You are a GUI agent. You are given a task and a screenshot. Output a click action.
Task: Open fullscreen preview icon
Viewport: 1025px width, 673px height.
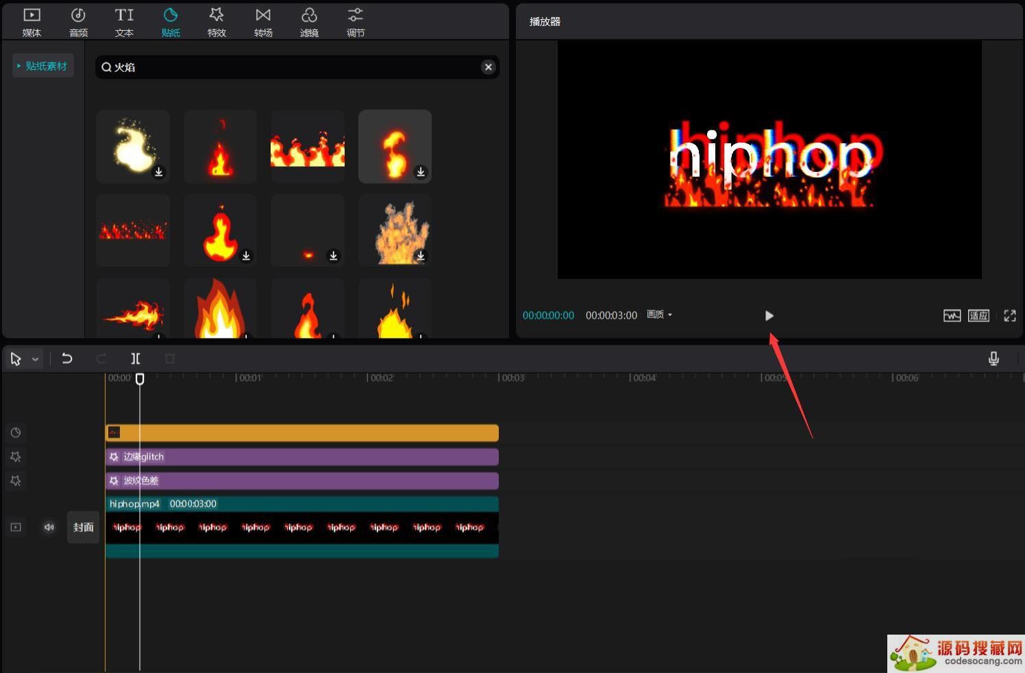click(1009, 315)
